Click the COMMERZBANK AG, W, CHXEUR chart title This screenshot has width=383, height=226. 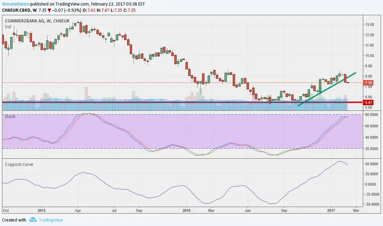point(37,21)
